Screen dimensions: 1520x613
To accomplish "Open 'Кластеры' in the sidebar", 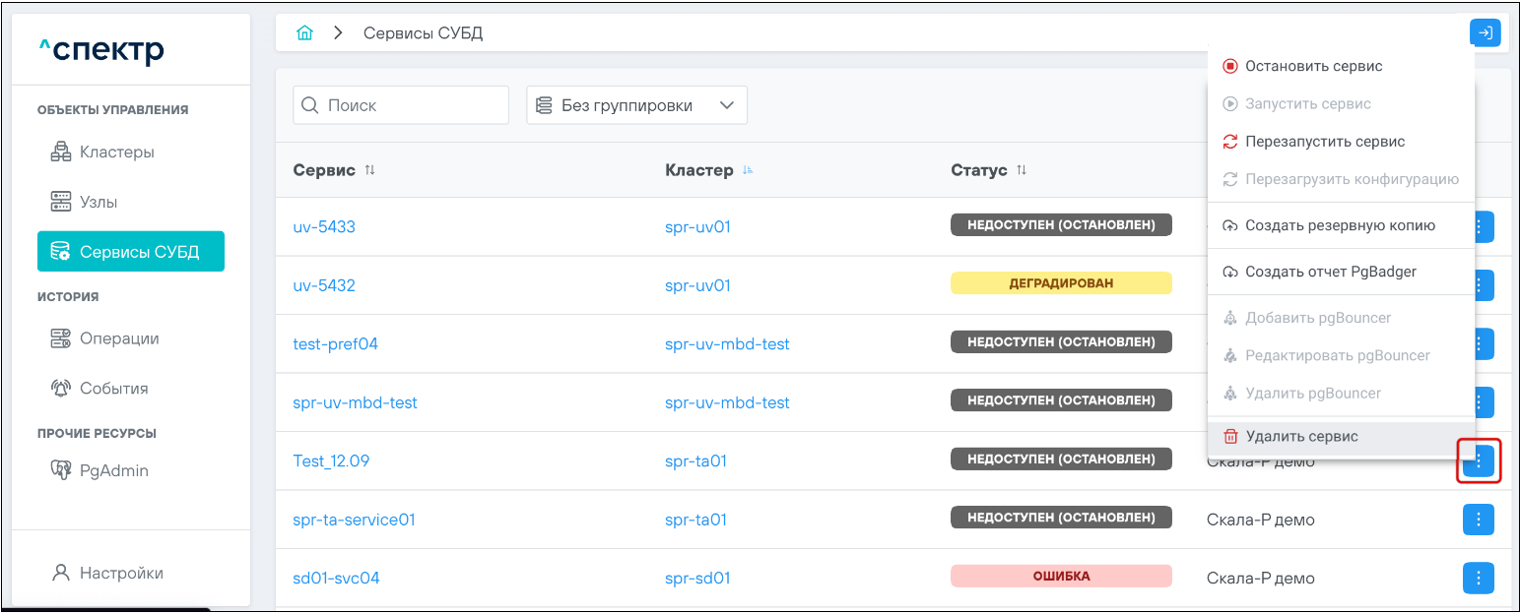I will 116,153.
